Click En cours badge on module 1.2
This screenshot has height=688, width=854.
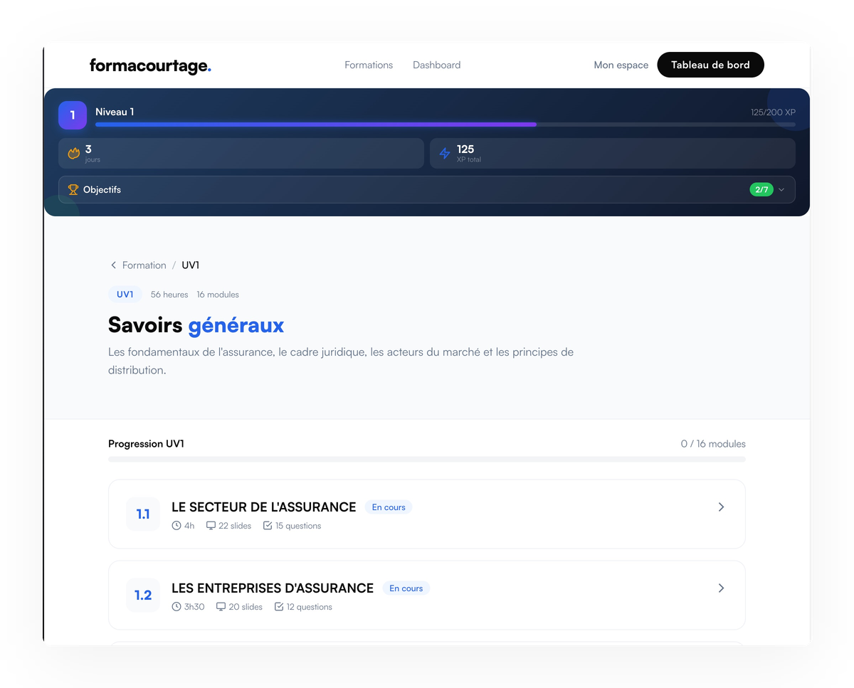click(x=406, y=588)
